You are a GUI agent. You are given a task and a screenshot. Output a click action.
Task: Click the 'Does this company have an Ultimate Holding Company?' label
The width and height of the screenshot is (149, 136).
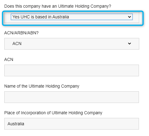58,6
